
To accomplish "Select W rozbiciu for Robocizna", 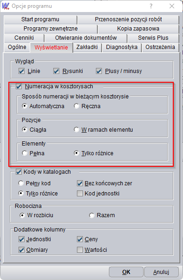I will click(x=22, y=215).
